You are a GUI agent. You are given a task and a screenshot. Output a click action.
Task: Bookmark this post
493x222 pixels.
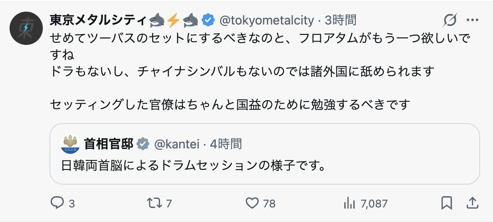point(446,203)
